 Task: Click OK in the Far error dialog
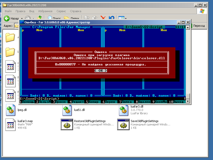click(101, 71)
